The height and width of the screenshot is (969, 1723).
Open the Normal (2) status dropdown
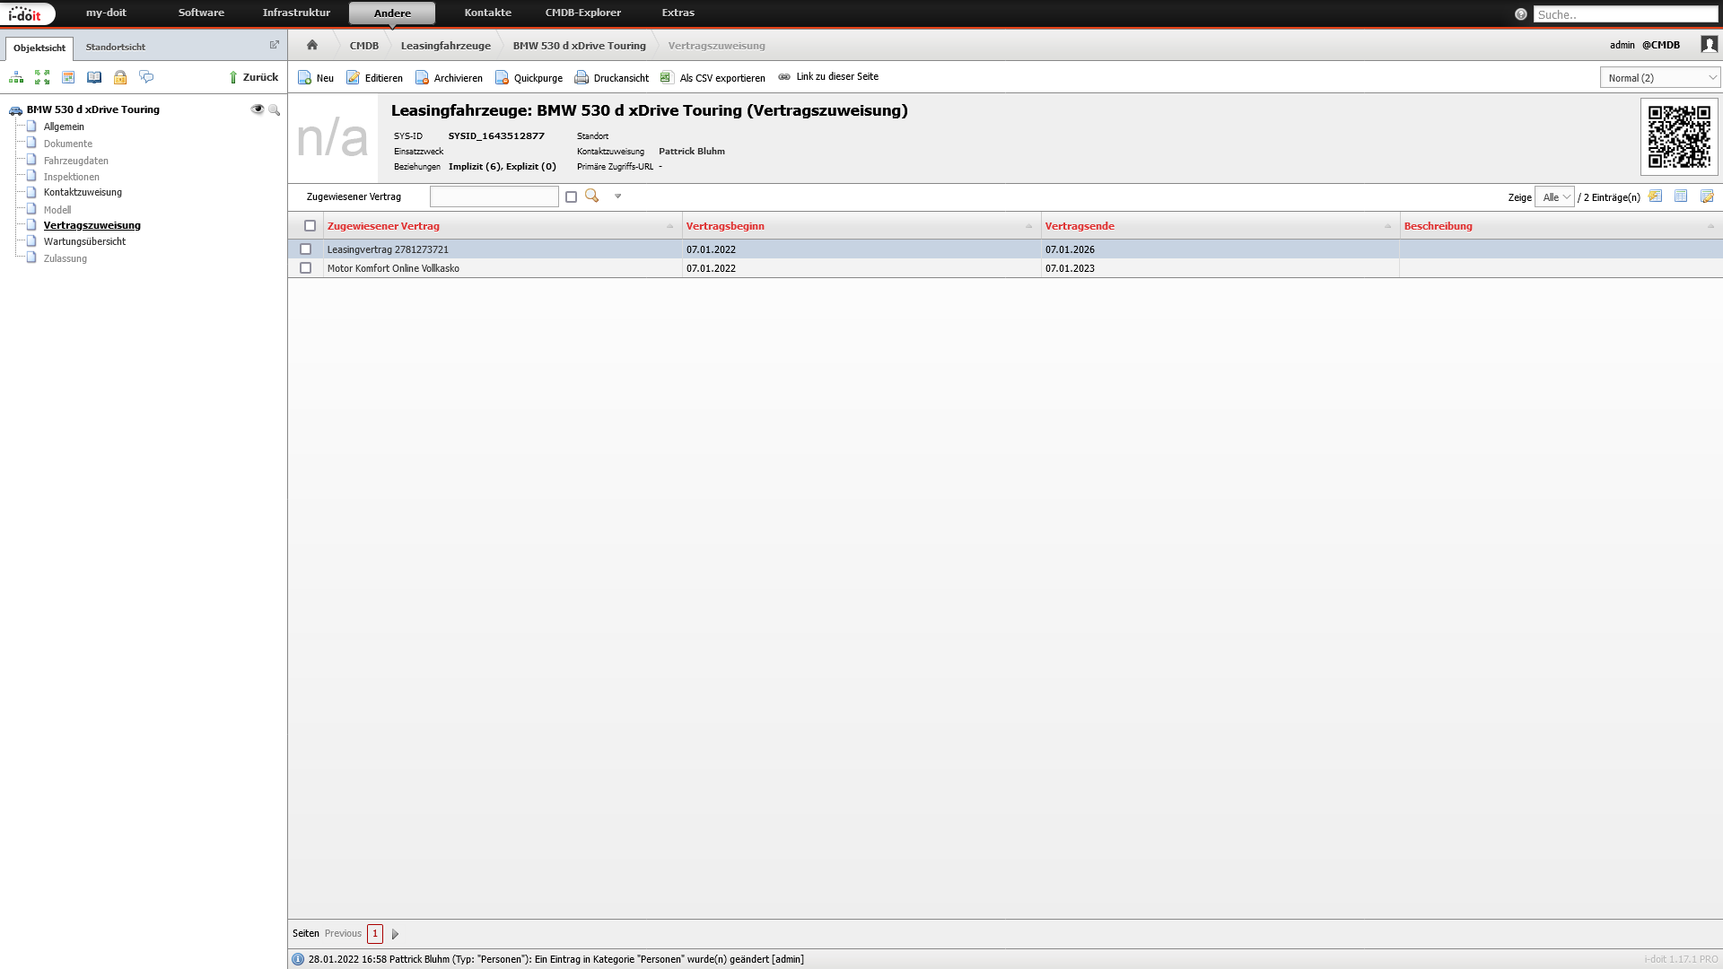click(x=1659, y=78)
